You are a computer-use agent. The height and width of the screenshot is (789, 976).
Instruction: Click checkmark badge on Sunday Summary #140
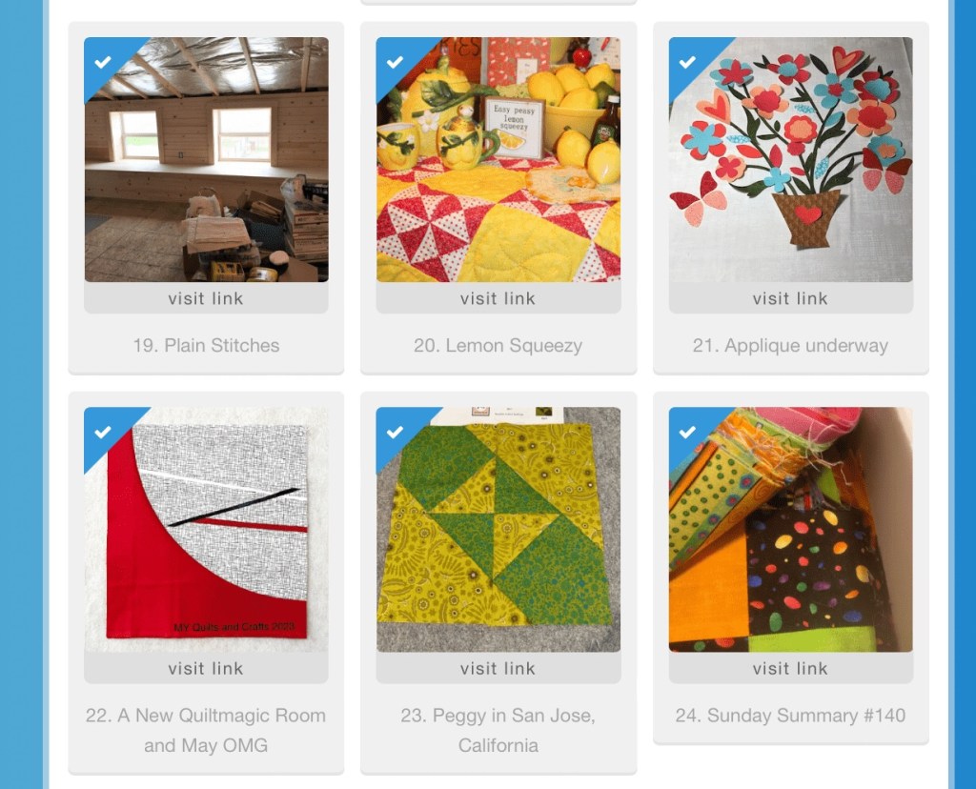click(687, 432)
